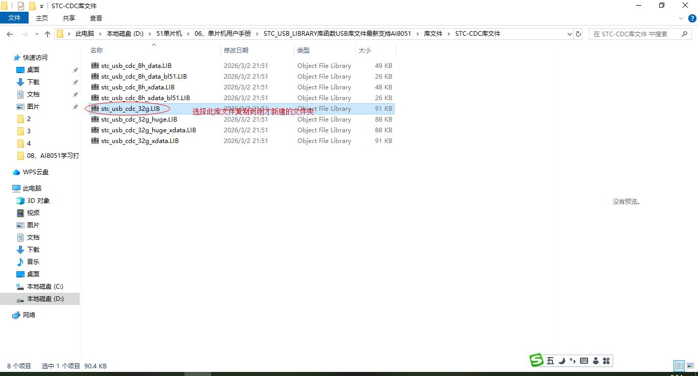Click 库文件 in the address breadcrumb
Screen dimensions: 698x376
433,34
